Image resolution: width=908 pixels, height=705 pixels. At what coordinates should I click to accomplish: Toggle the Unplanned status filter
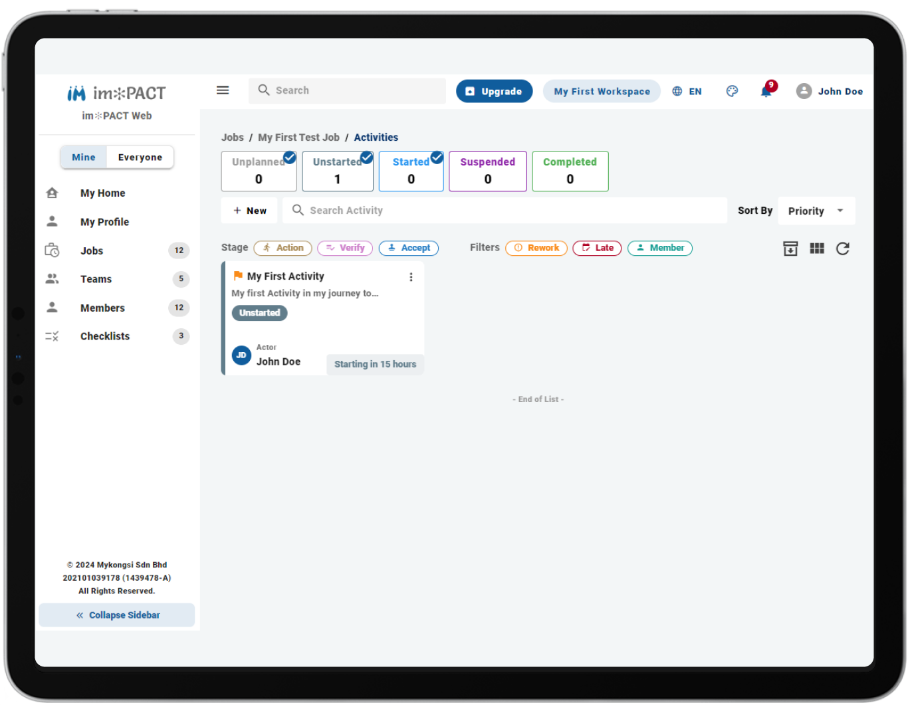[259, 171]
